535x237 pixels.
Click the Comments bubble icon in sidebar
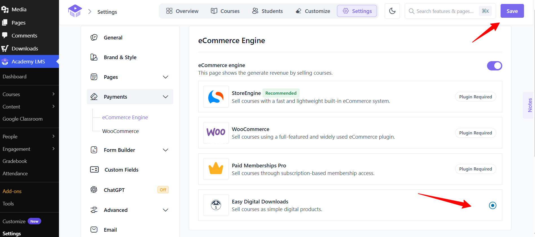tap(5, 35)
